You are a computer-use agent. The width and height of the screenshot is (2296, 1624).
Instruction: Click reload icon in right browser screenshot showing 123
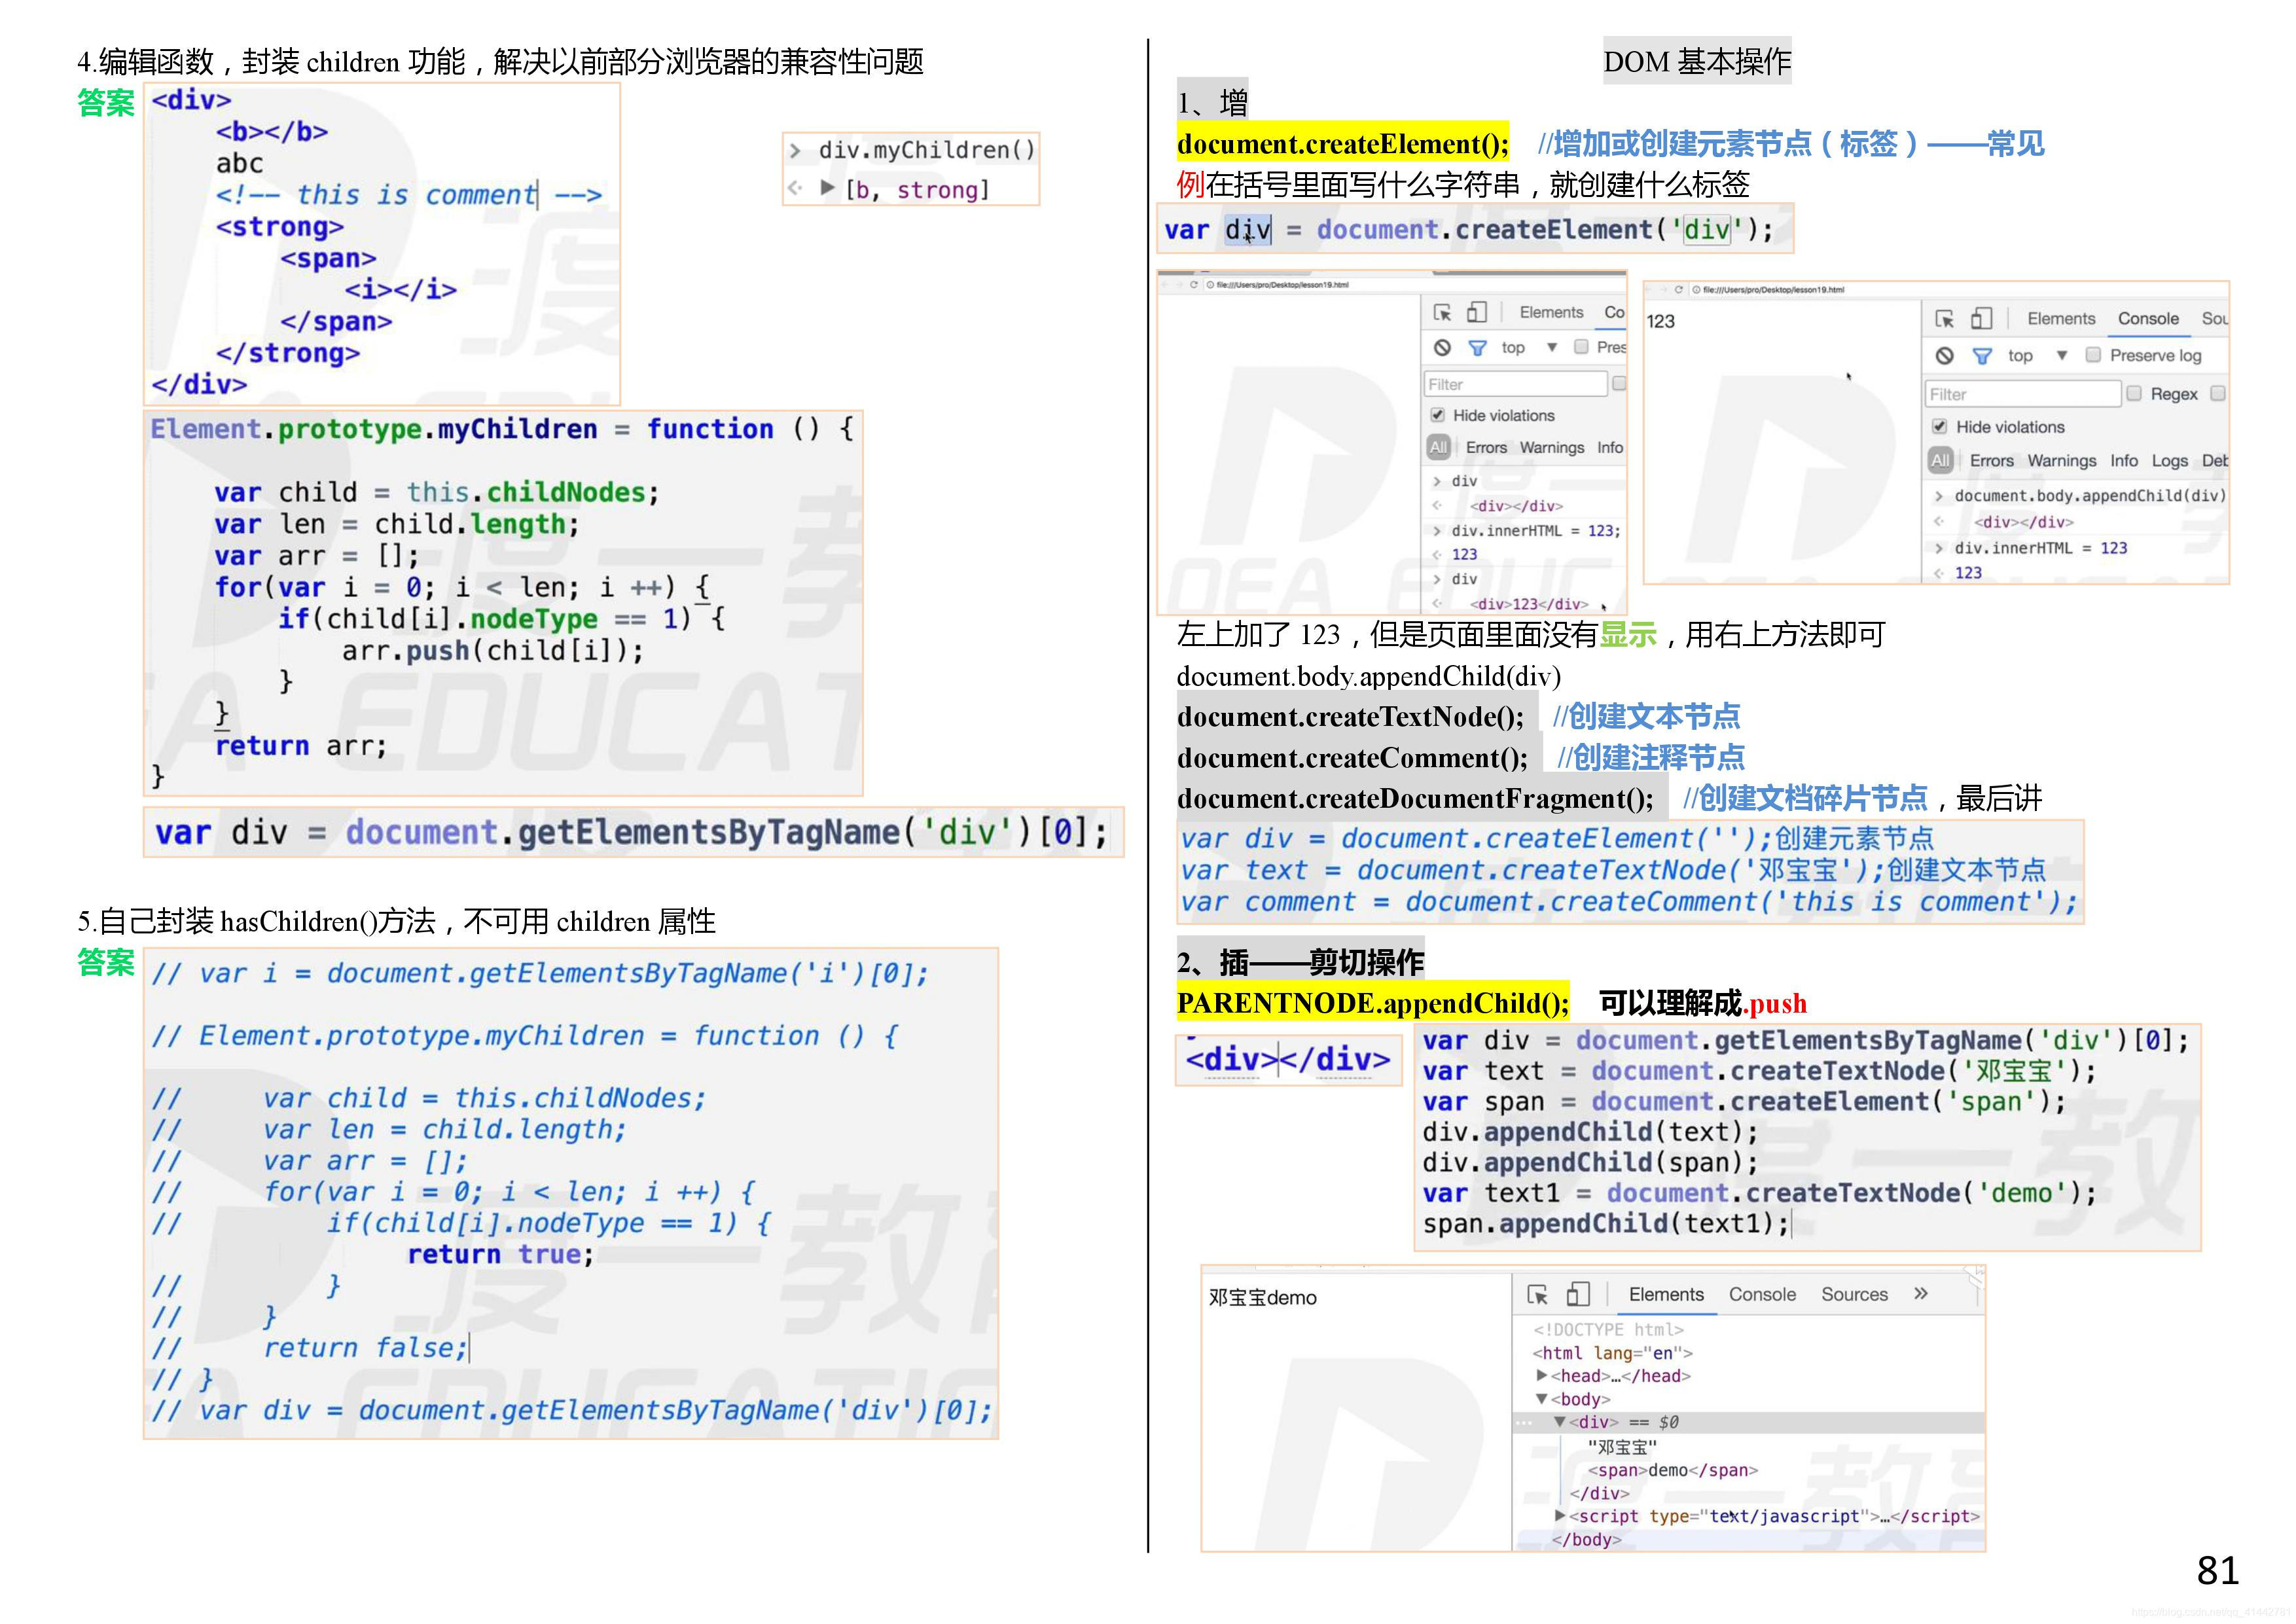point(1679,290)
